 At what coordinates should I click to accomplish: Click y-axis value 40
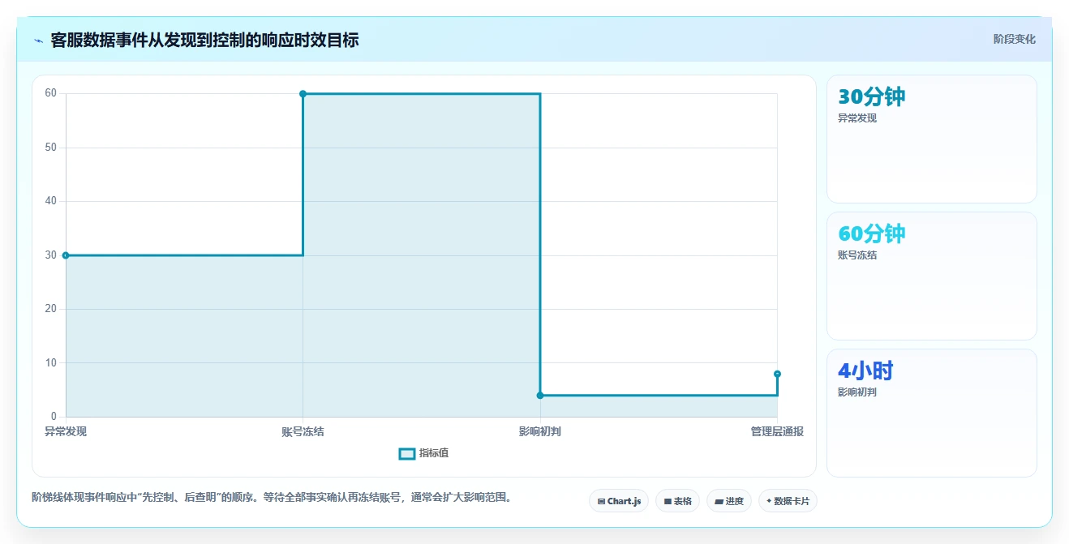51,201
